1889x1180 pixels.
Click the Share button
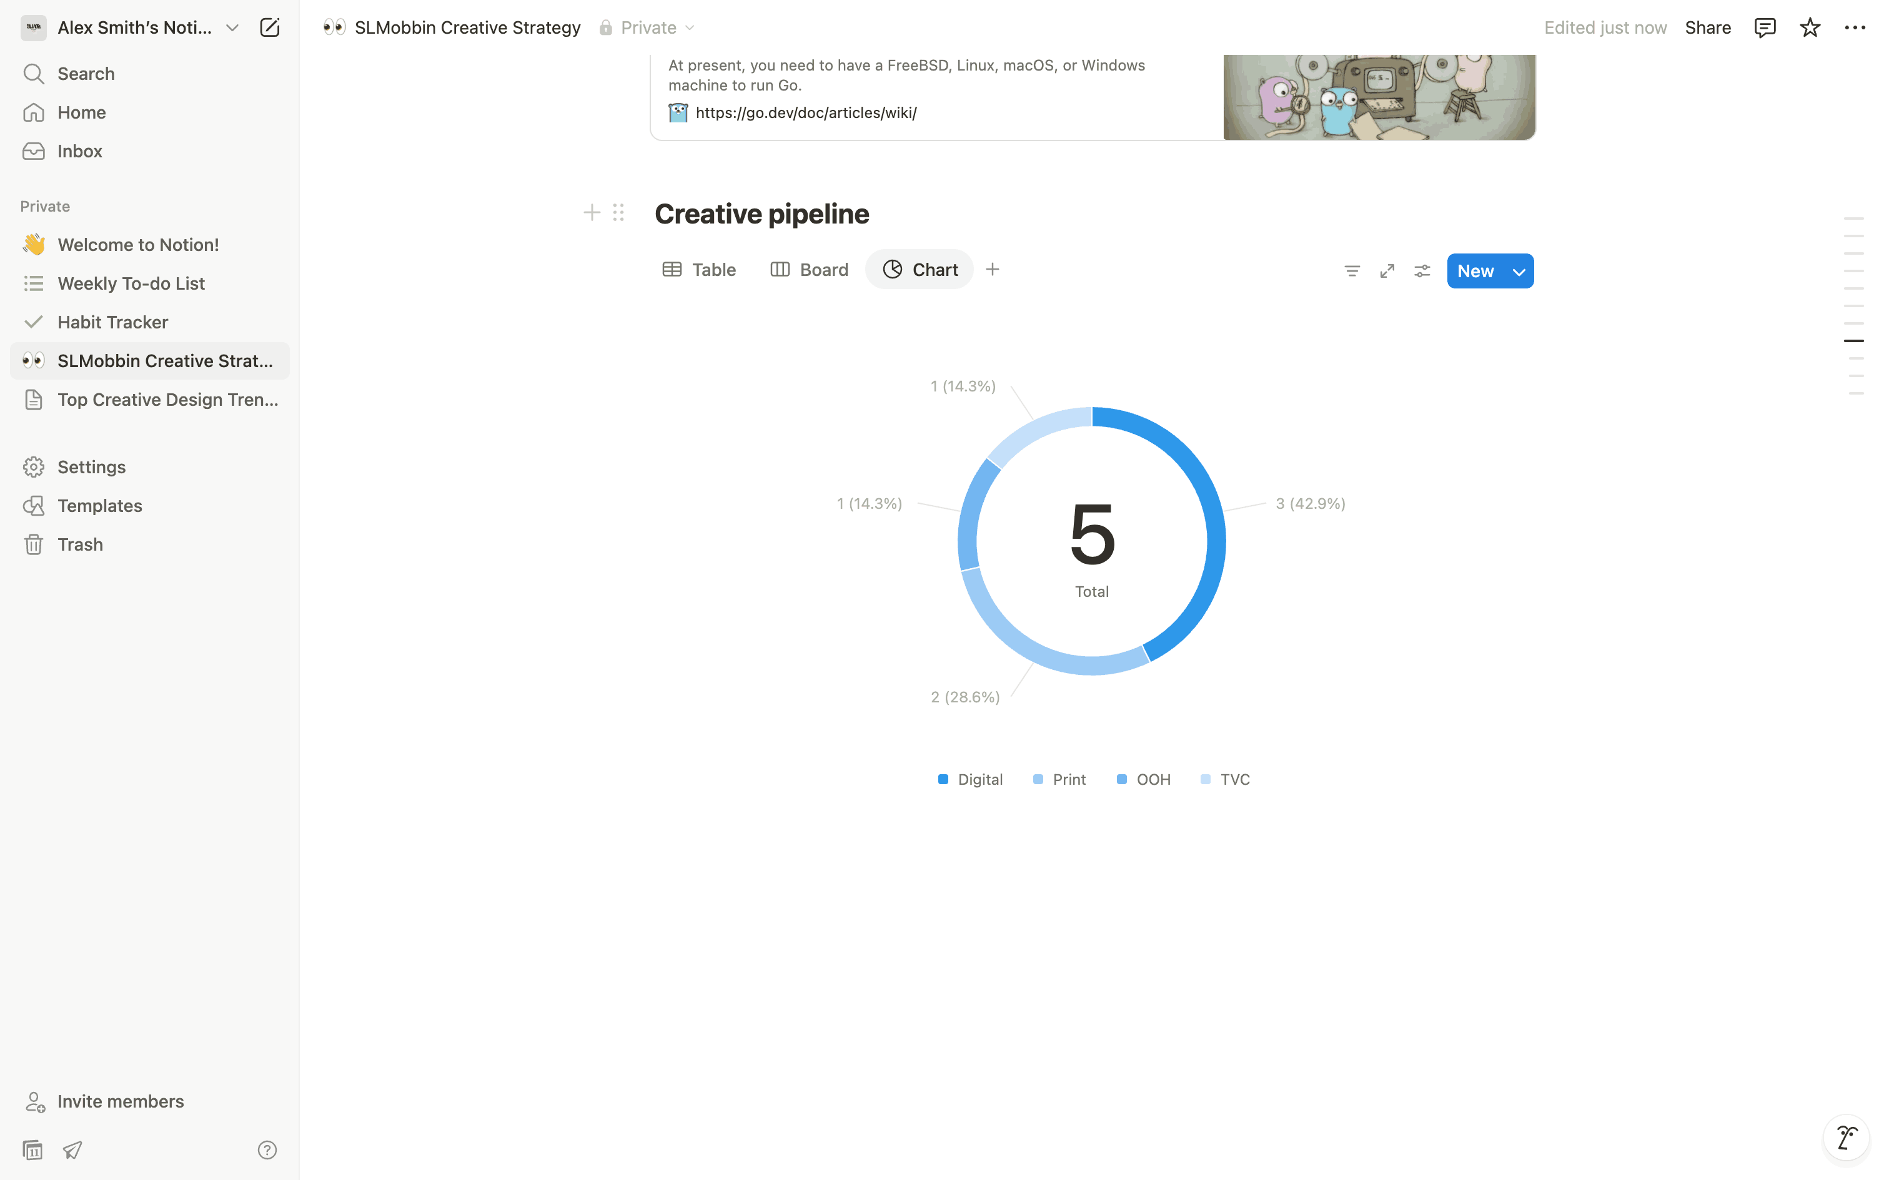tap(1707, 28)
